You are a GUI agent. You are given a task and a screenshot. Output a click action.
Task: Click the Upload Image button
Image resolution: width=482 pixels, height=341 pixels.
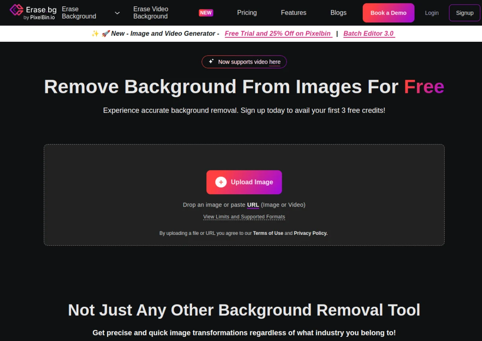coord(244,182)
